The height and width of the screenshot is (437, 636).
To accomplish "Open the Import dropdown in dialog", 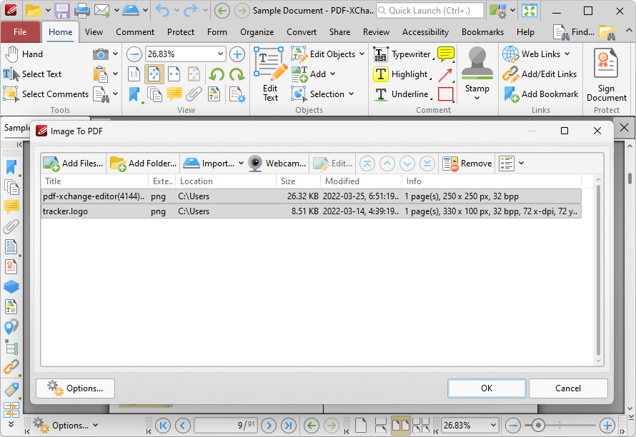I will [x=241, y=164].
